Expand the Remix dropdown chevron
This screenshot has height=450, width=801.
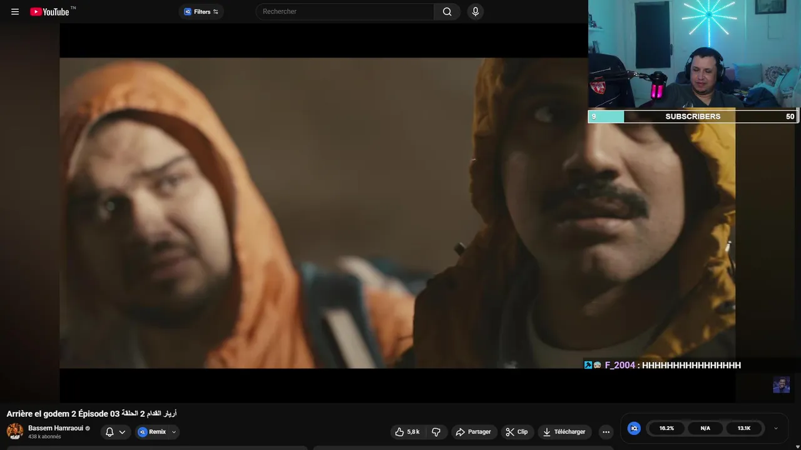(174, 432)
